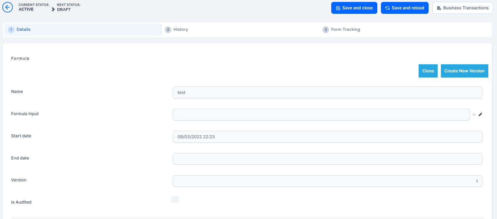
Task: Switch to the History tab
Action: [181, 30]
